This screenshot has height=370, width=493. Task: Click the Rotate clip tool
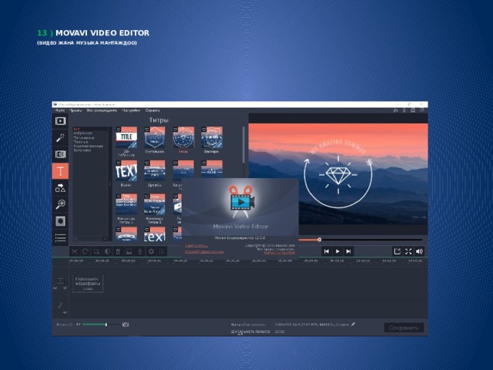(86, 251)
